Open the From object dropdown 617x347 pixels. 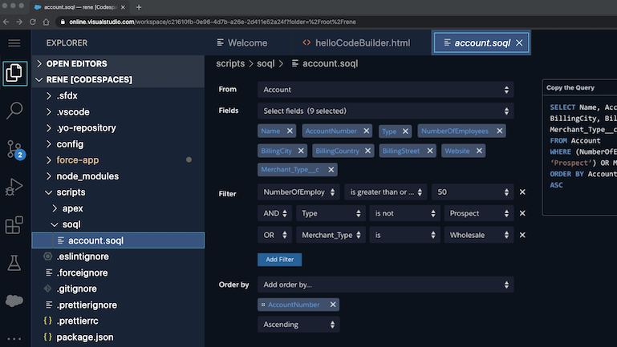386,90
